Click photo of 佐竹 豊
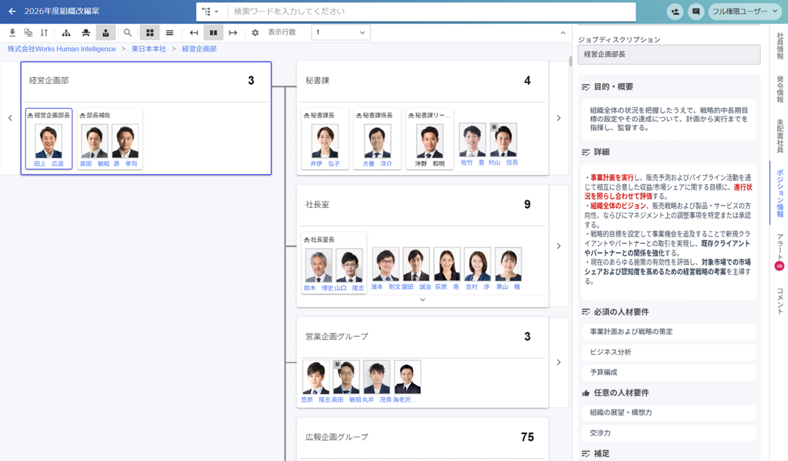 [x=473, y=140]
